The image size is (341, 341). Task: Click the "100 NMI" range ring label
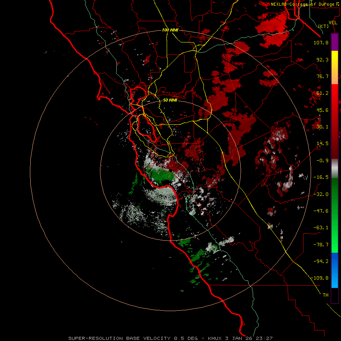[x=170, y=30]
